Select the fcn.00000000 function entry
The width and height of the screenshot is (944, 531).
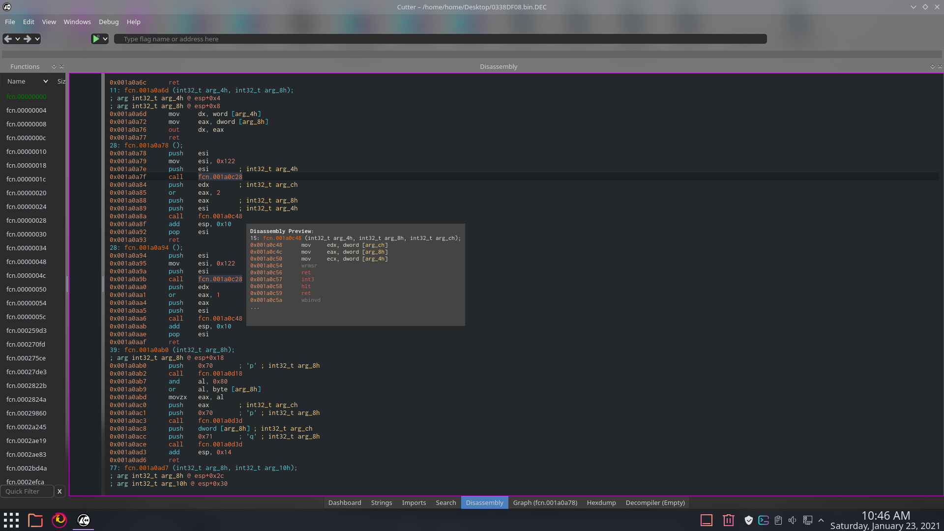click(x=27, y=96)
